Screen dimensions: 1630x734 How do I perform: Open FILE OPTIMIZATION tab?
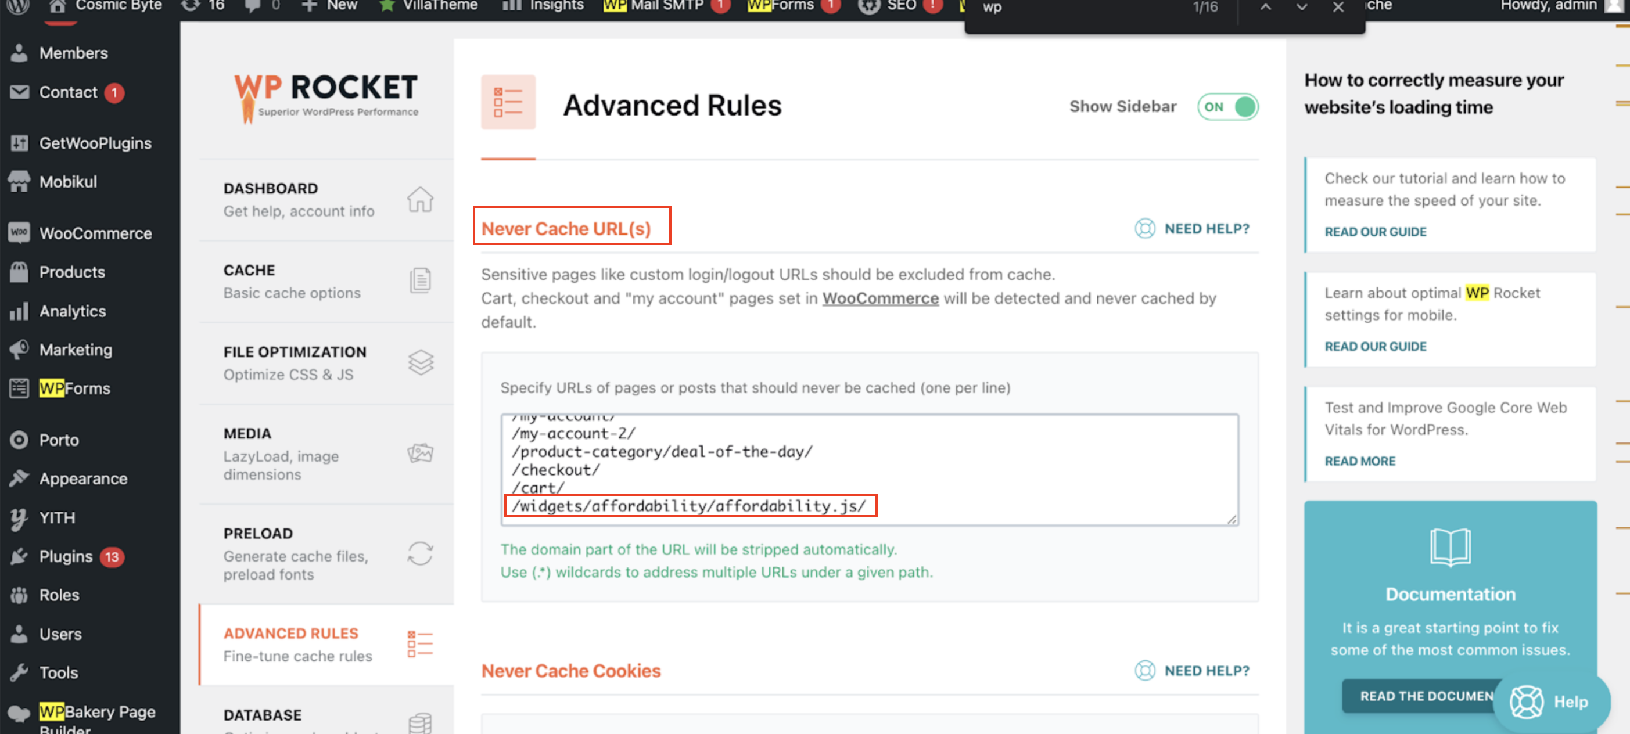[x=326, y=363]
